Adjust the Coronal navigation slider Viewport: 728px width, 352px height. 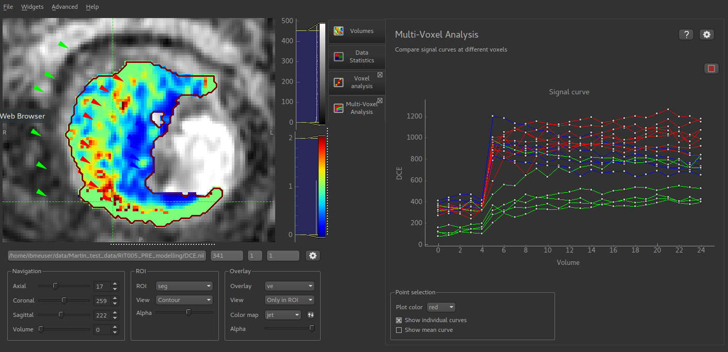(64, 300)
